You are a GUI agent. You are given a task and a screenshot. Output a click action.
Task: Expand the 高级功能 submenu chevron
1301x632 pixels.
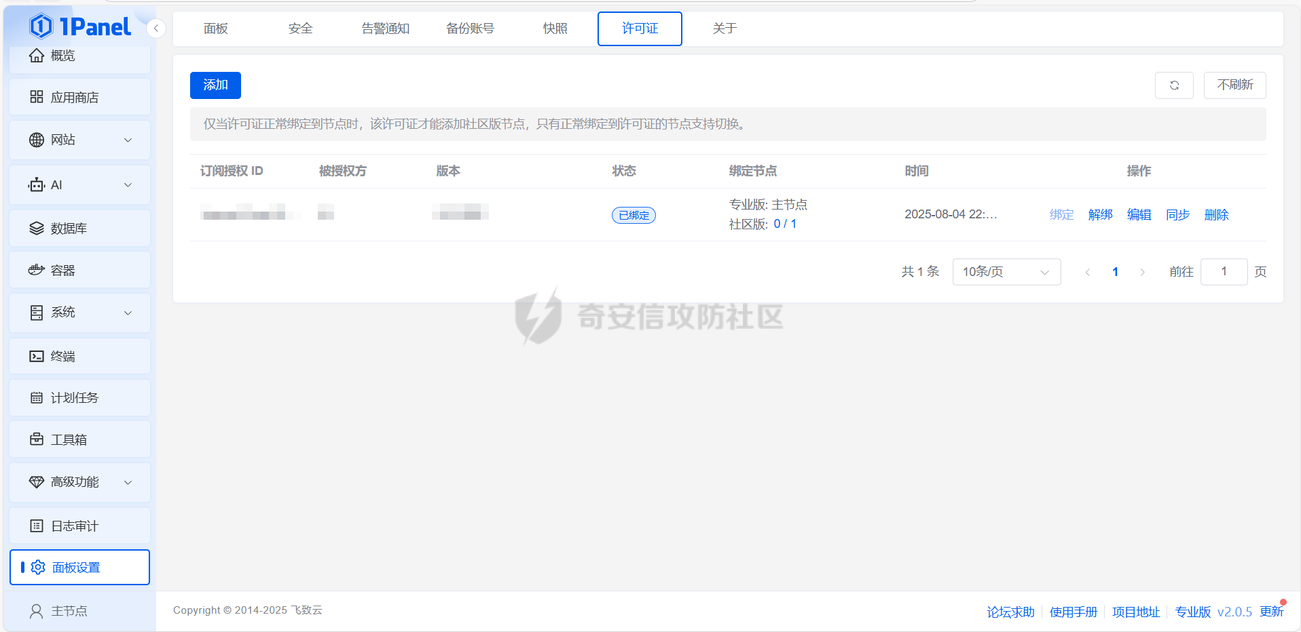pyautogui.click(x=128, y=482)
